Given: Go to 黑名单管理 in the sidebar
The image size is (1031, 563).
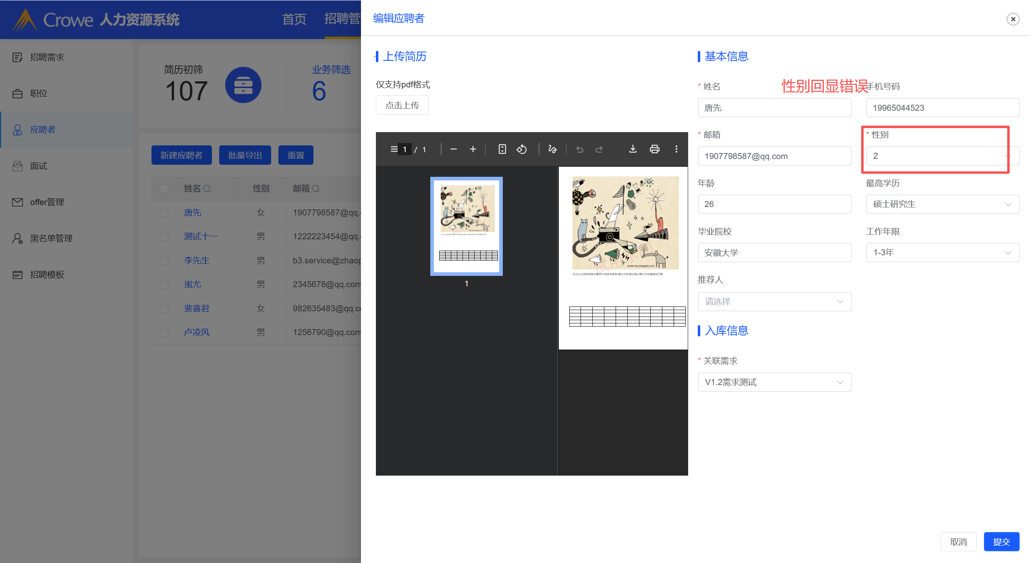Looking at the screenshot, I should tap(51, 238).
